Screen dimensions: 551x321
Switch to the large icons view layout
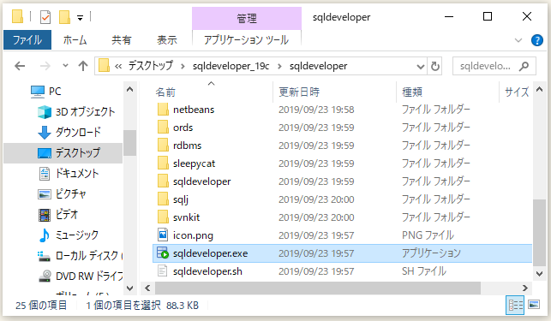pos(534,305)
